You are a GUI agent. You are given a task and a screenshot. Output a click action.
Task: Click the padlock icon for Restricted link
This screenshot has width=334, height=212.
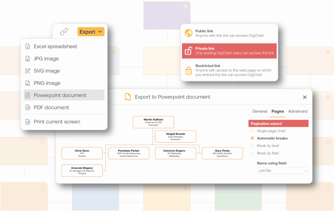point(188,70)
